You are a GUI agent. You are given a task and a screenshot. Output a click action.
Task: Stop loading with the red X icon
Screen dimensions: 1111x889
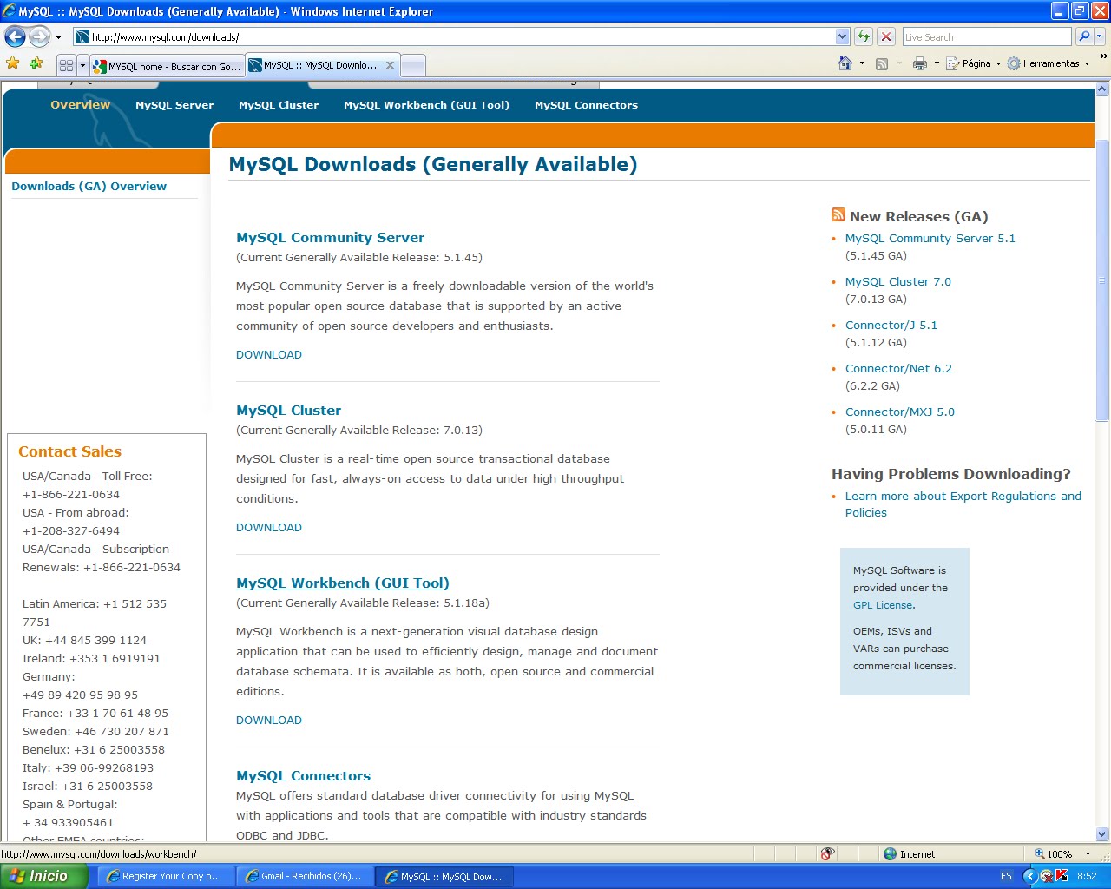point(886,36)
